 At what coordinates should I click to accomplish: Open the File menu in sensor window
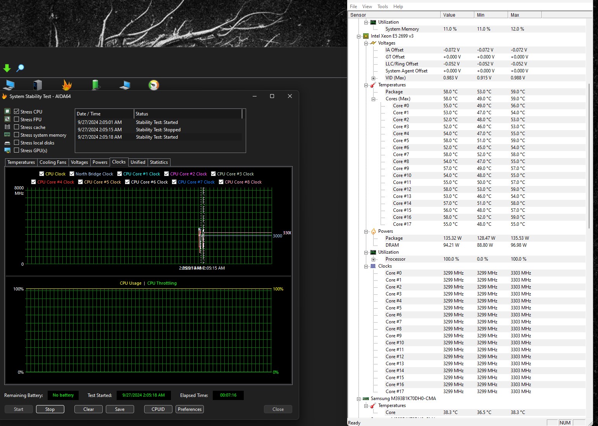point(353,7)
